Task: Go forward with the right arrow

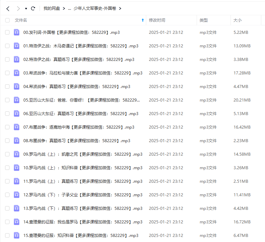Action: (x=18, y=8)
